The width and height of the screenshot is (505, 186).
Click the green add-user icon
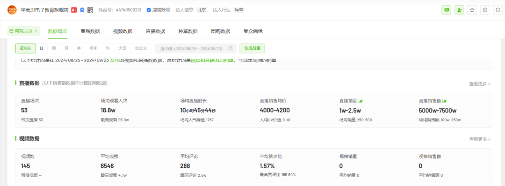click(x=459, y=10)
